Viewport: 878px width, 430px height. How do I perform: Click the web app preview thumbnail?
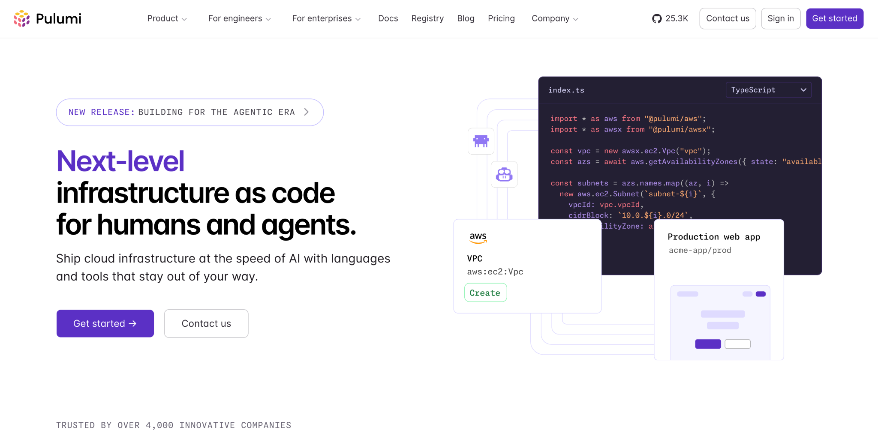pos(720,322)
